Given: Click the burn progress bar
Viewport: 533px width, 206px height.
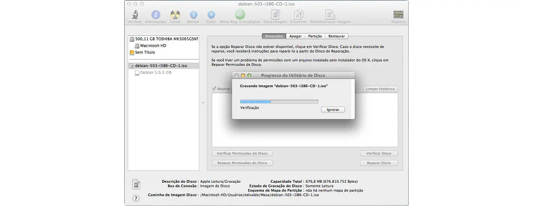Looking at the screenshot, I should pos(279,101).
